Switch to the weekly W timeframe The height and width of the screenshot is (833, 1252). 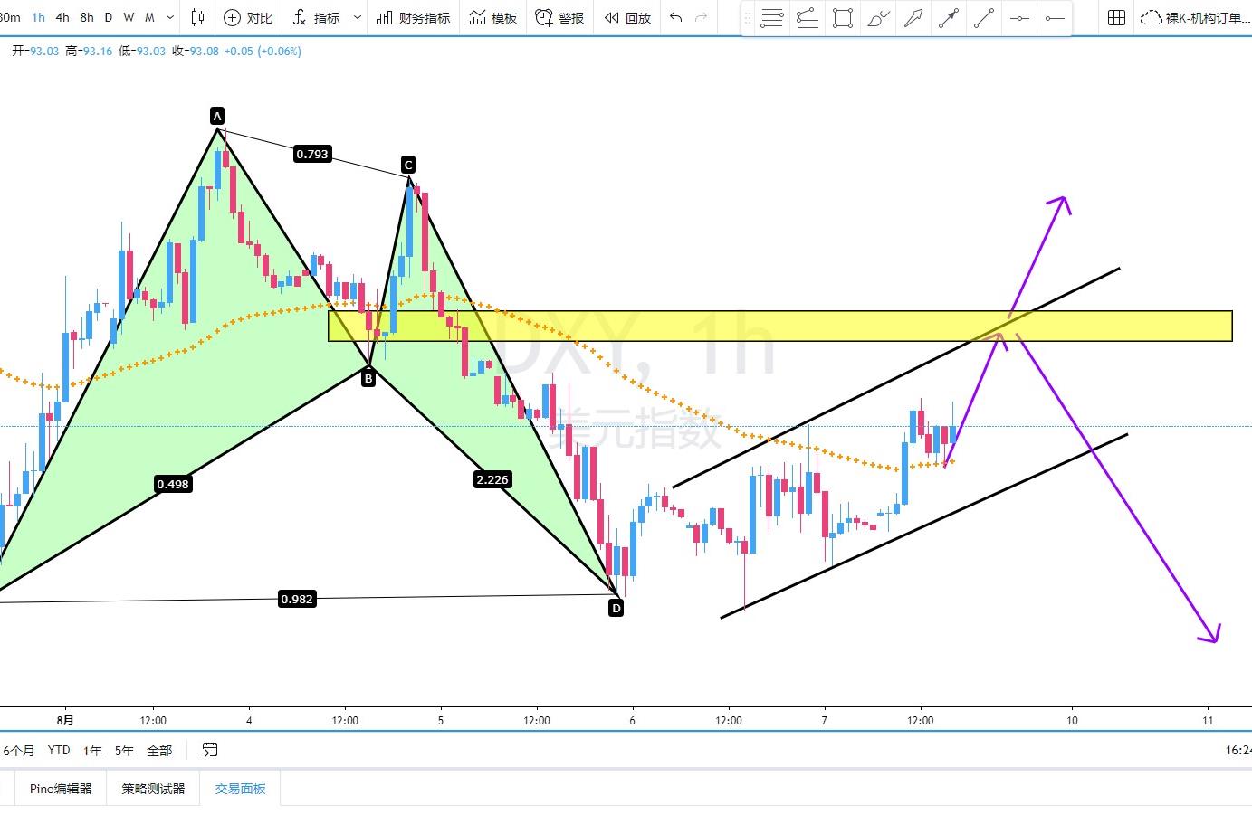click(129, 17)
